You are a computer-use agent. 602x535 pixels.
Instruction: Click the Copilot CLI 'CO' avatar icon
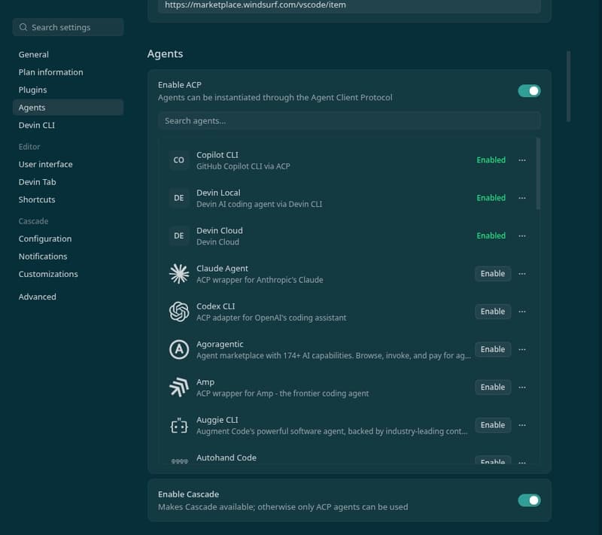point(179,160)
